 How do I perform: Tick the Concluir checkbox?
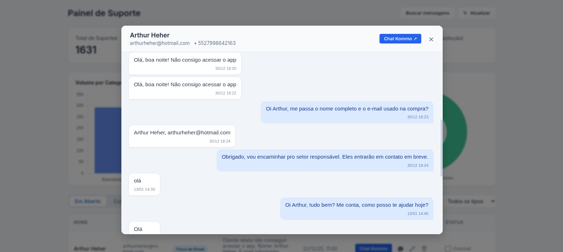(448, 248)
